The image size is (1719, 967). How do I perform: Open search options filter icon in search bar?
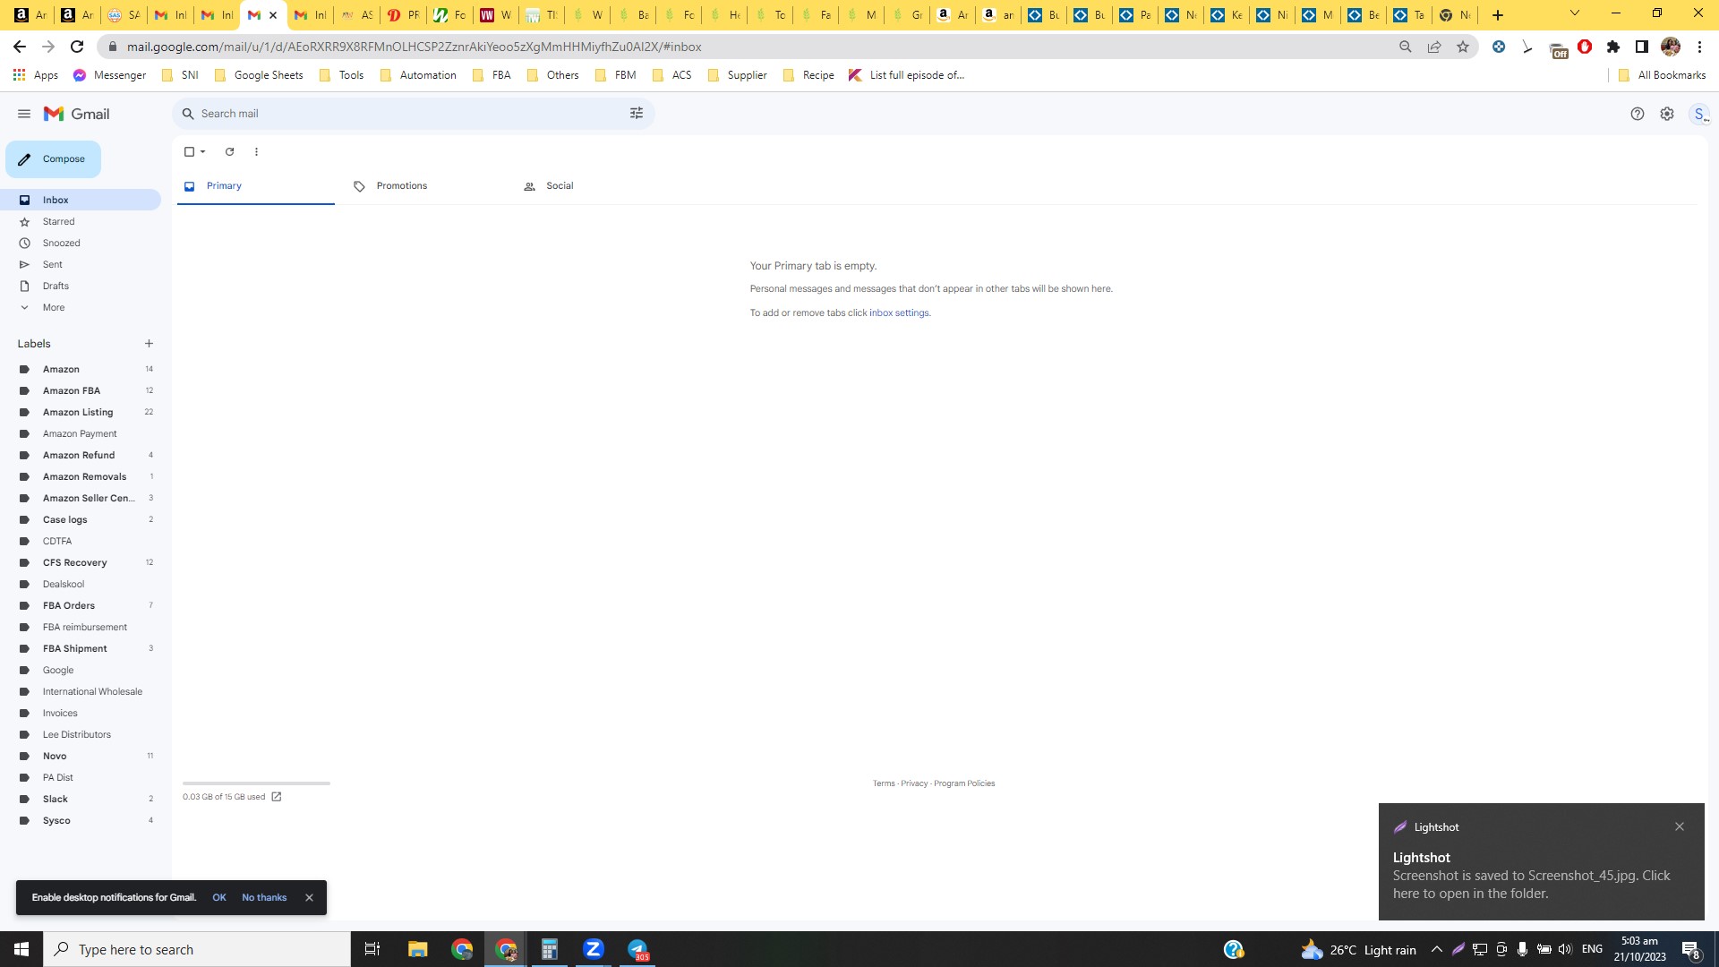click(637, 114)
